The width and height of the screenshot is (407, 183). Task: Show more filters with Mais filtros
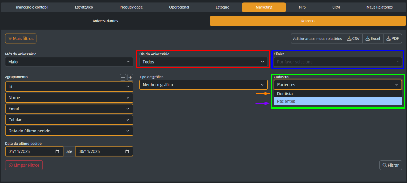click(21, 39)
